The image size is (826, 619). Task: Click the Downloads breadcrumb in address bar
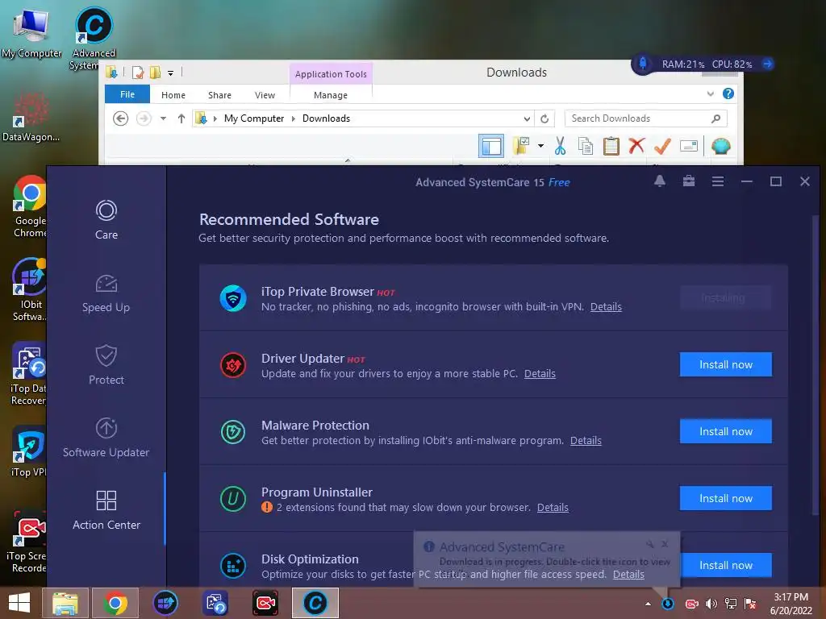(x=326, y=118)
